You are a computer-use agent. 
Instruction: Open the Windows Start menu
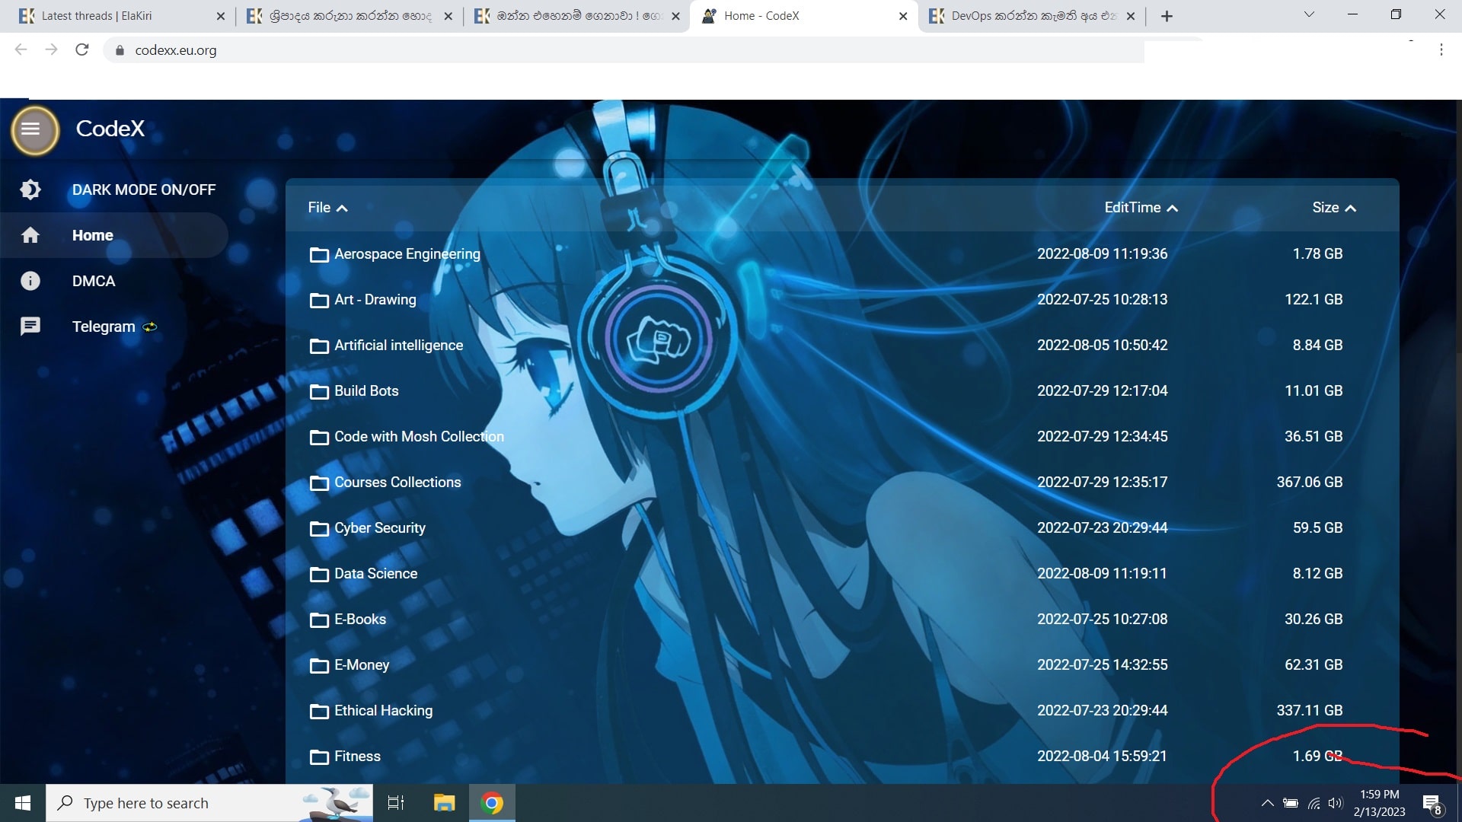[23, 803]
